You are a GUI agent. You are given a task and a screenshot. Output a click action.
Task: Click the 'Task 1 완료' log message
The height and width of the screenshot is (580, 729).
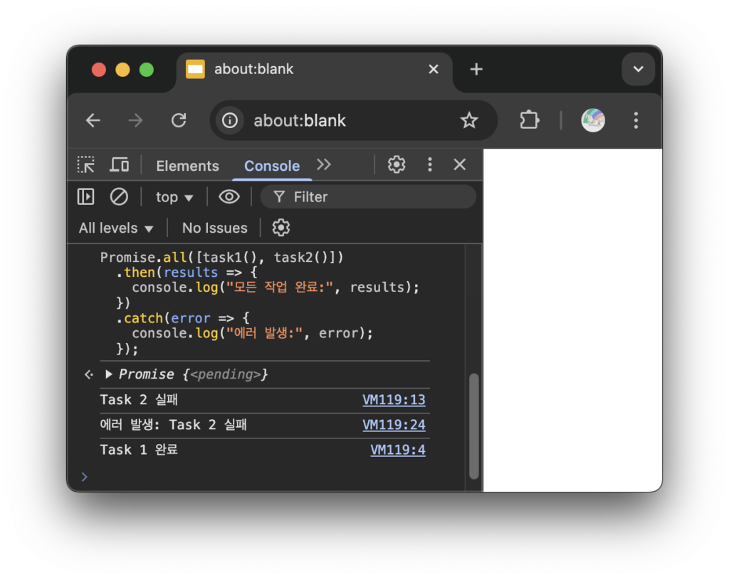coord(139,450)
